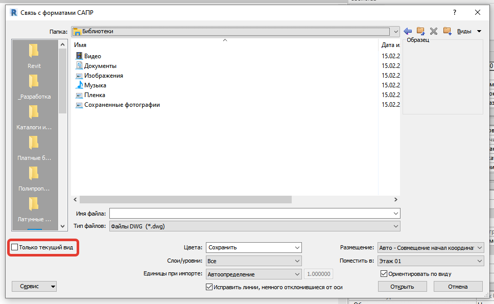Select the Сохраненные фотографии library icon
This screenshot has width=494, height=304.
point(79,105)
